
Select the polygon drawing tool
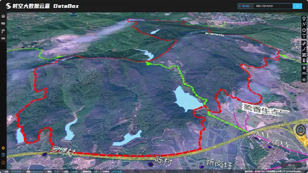coord(304,30)
